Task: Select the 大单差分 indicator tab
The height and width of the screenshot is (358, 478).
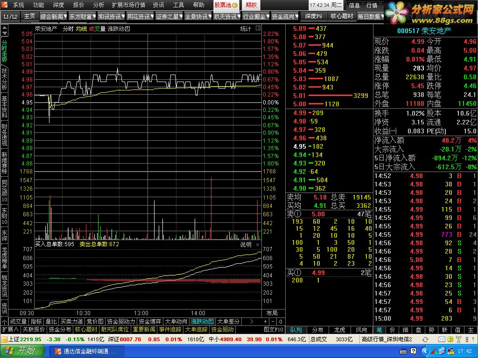Action: tap(228, 322)
